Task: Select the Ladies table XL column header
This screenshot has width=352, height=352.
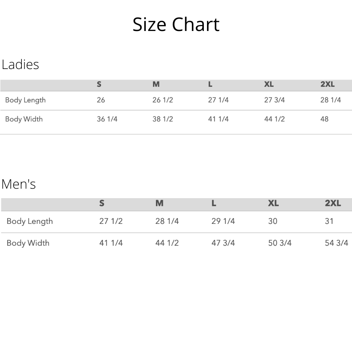Action: coord(269,84)
